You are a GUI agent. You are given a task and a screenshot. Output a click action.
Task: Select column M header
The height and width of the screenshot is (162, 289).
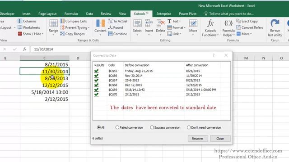(246, 58)
